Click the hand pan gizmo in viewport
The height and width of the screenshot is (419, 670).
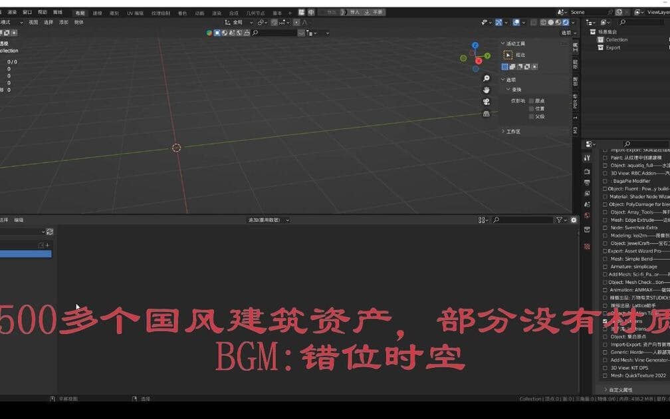tap(487, 90)
